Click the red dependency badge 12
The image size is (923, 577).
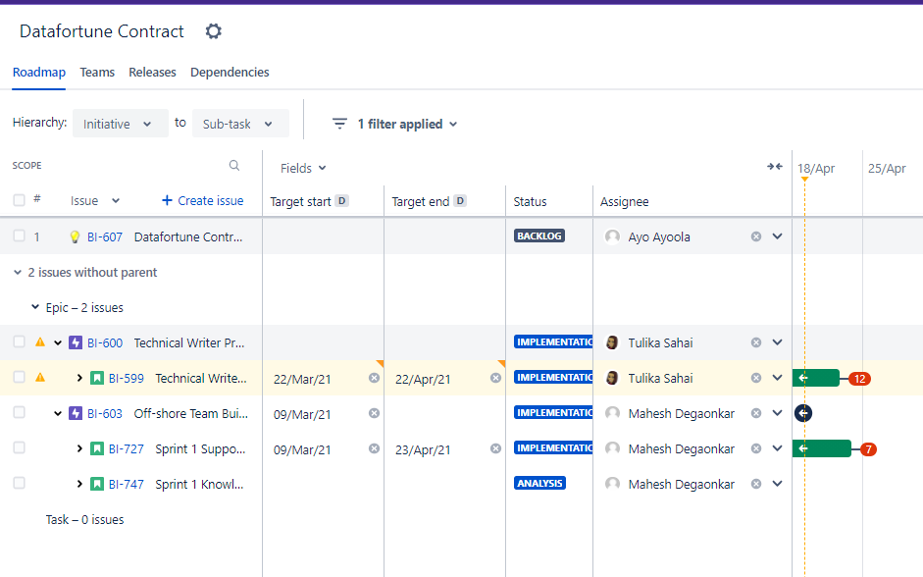point(859,379)
